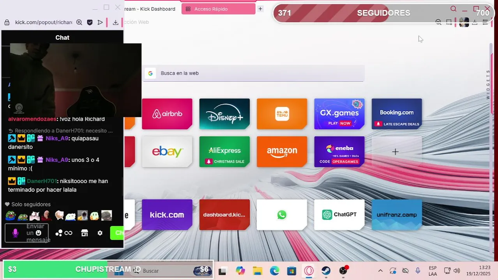Image resolution: width=498 pixels, height=280 pixels.
Task: Click the purple microphone icon in chat box
Action: tap(15, 233)
